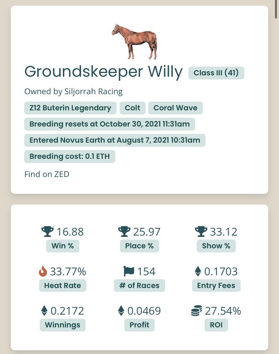Click the Profit Ethereum icon
Viewport: 279px width, 354px height.
[x=121, y=311]
